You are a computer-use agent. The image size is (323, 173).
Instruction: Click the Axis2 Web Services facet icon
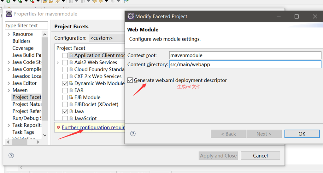[71, 62]
